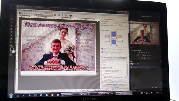The image size is (179, 101).
Task: Add a Brightness/Contrast adjustment in Photoshop
Action: (139, 52)
